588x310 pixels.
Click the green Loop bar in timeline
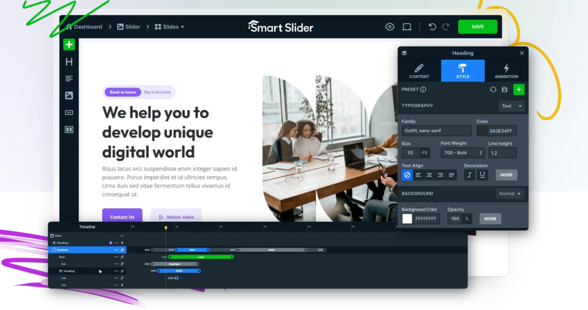click(202, 257)
